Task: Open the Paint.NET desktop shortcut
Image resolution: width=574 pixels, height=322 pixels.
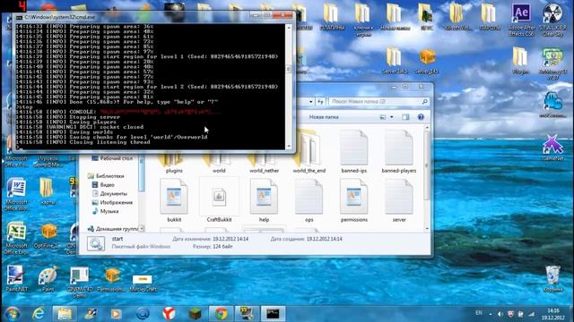Action: (16, 278)
